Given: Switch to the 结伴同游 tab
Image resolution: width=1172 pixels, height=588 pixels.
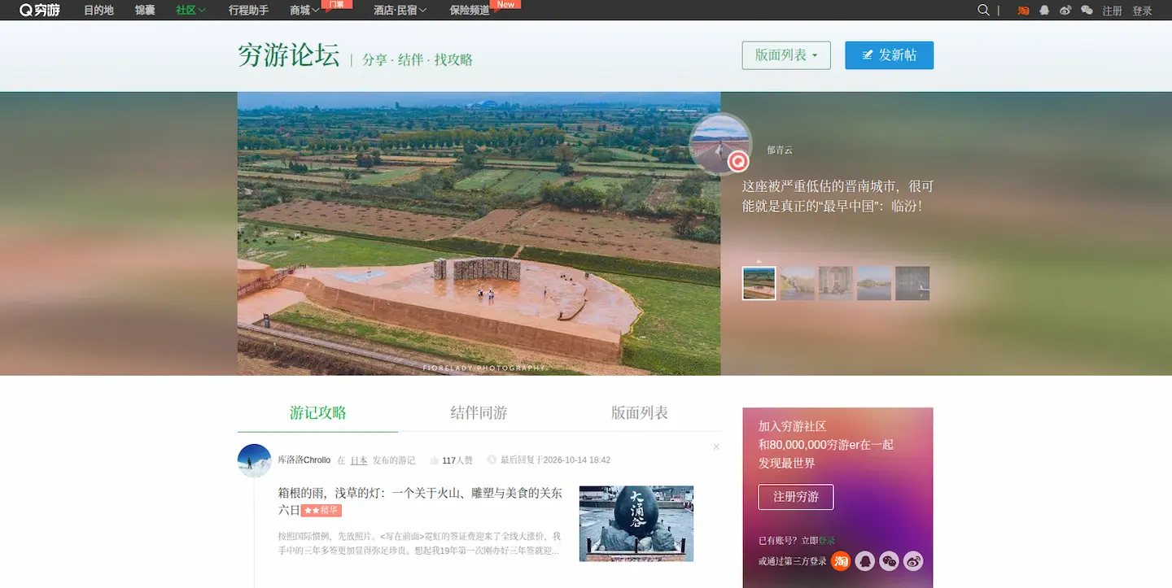Looking at the screenshot, I should [479, 413].
